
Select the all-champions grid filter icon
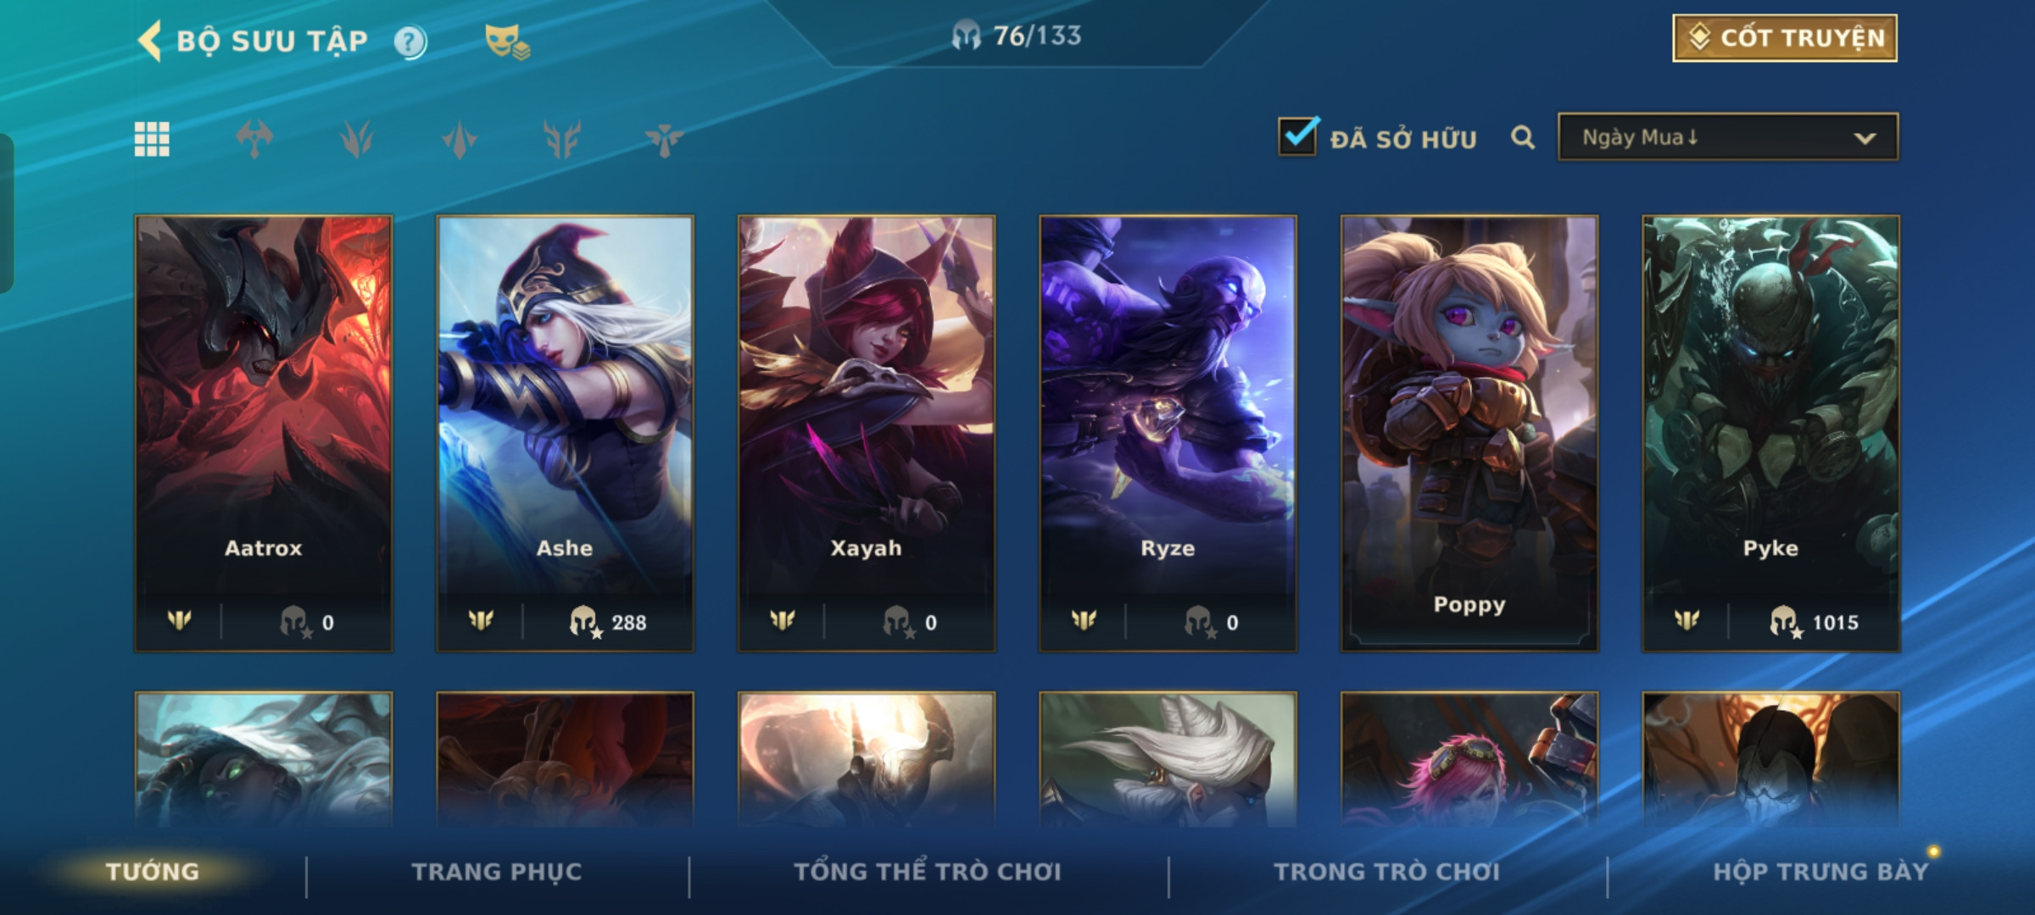coord(152,139)
